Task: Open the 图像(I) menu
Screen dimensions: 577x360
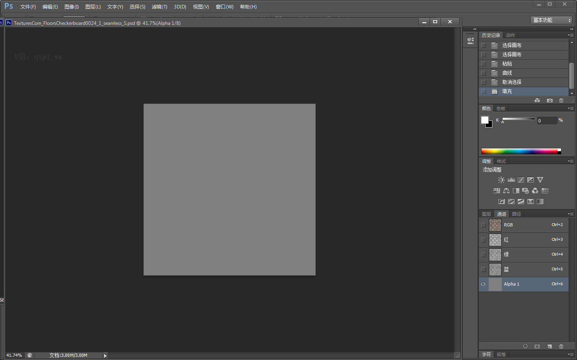Action: (x=72, y=7)
